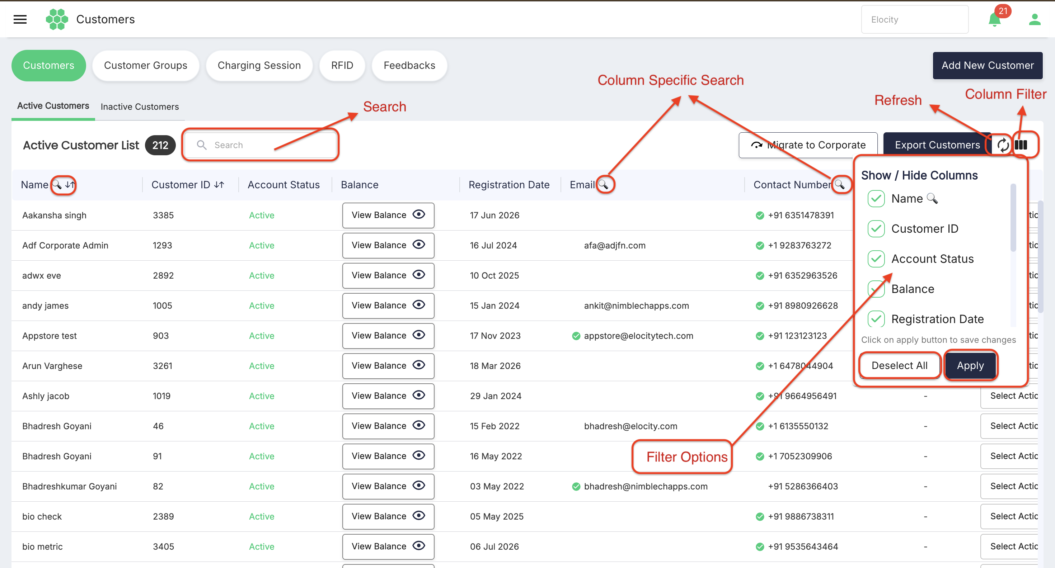
Task: Switch to the Customers tab
Action: 49,66
